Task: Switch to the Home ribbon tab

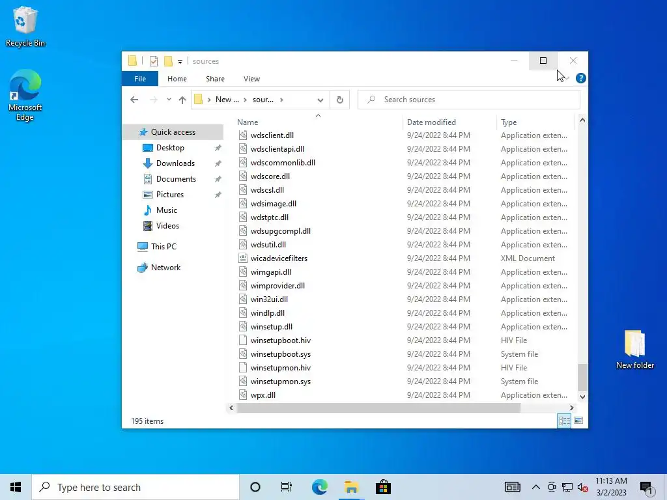Action: point(177,79)
